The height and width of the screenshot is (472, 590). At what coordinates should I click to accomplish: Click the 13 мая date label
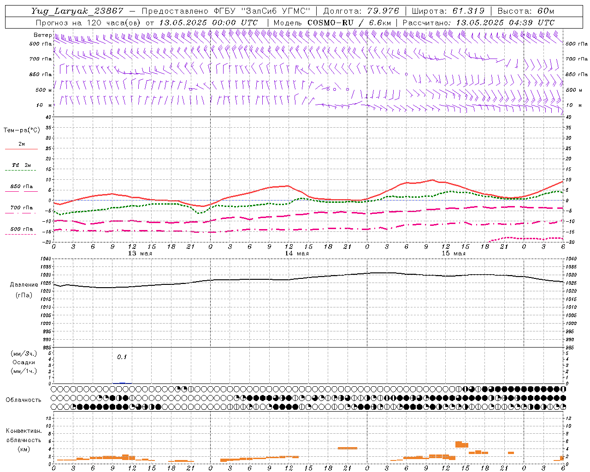point(140,254)
